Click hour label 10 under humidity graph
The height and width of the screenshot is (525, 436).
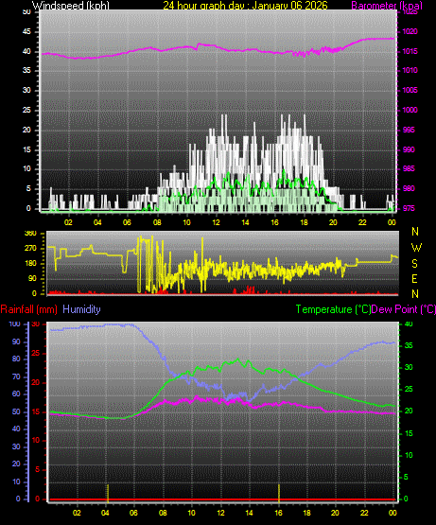click(191, 513)
